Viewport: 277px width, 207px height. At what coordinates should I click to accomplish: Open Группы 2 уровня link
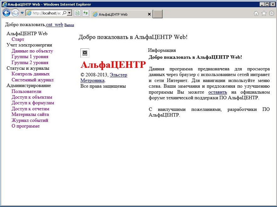click(x=30, y=63)
